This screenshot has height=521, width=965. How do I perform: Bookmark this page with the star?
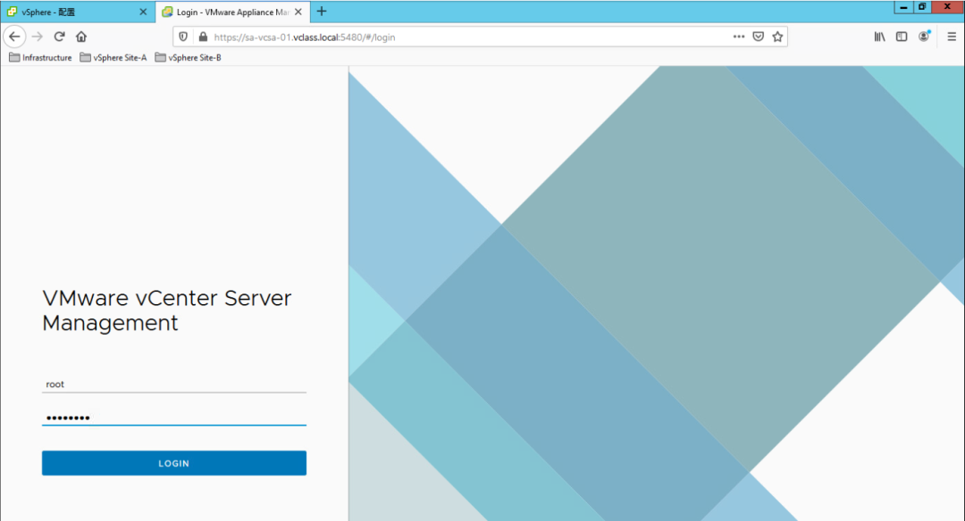778,37
